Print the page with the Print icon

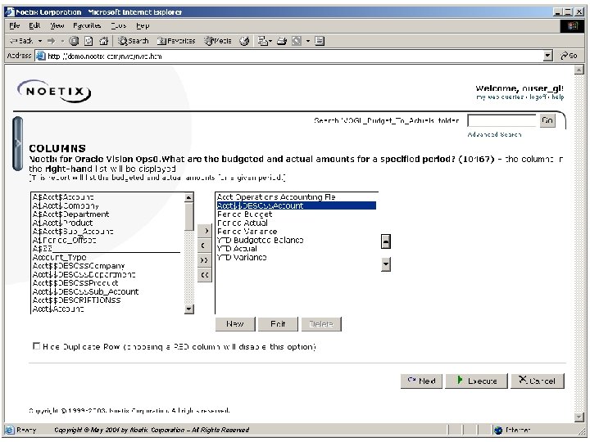[282, 41]
